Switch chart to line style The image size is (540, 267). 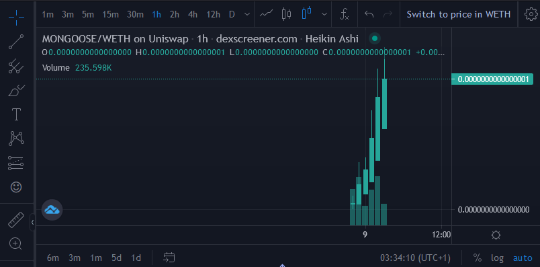click(x=266, y=14)
